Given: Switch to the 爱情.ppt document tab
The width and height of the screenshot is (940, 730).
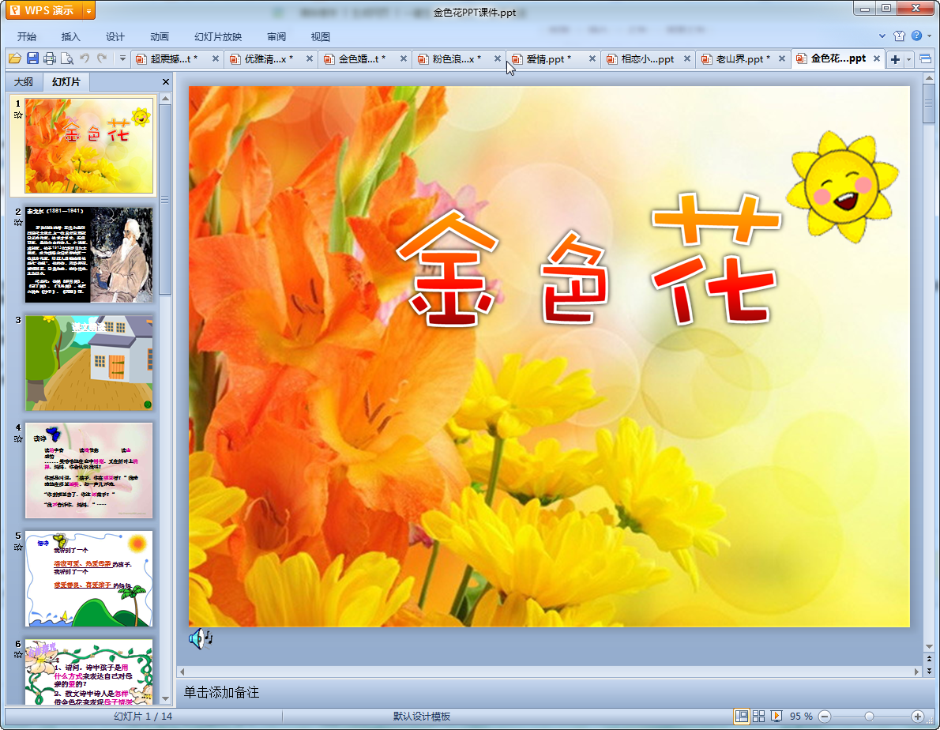Looking at the screenshot, I should click(x=548, y=58).
